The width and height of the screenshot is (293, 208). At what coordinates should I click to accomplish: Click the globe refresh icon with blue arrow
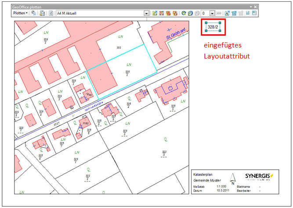coord(190,13)
